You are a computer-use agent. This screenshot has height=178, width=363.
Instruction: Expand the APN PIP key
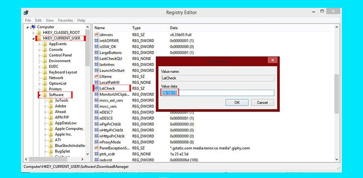[46, 117]
